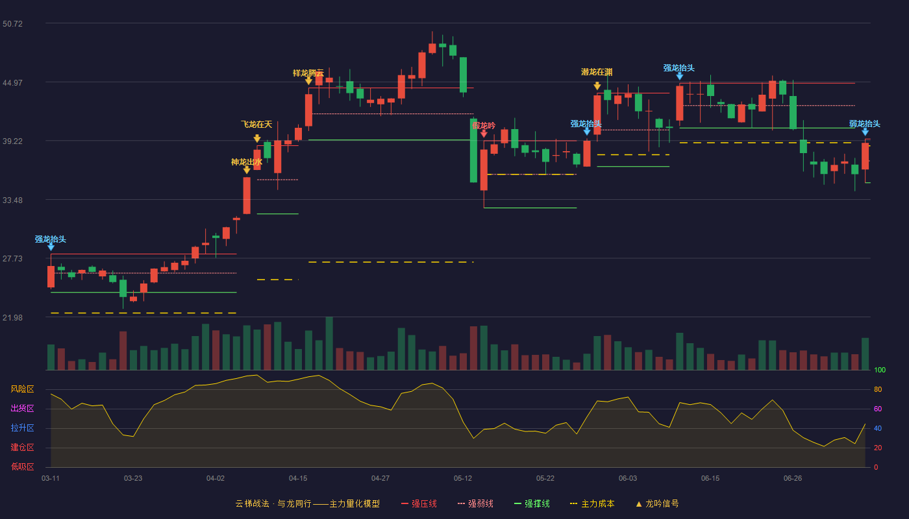The image size is (909, 519).
Task: Click the 50.72 price axis label
Action: point(12,24)
